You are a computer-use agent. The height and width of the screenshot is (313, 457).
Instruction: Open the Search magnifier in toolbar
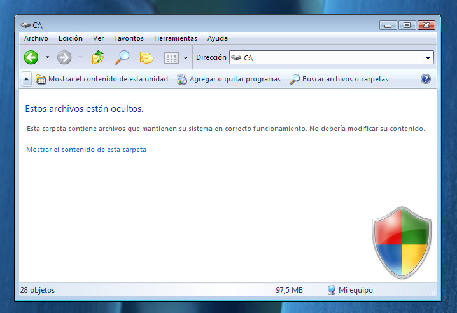point(122,57)
